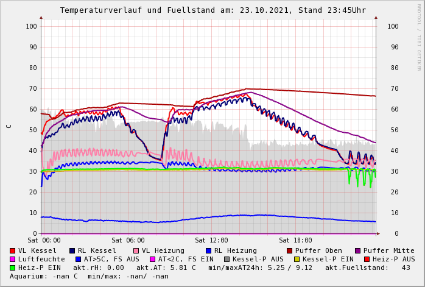Image resolution: width=425 pixels, height=287 pixels.
Task: Select the gray Kessel-P AUS swatch
Action: point(227,259)
